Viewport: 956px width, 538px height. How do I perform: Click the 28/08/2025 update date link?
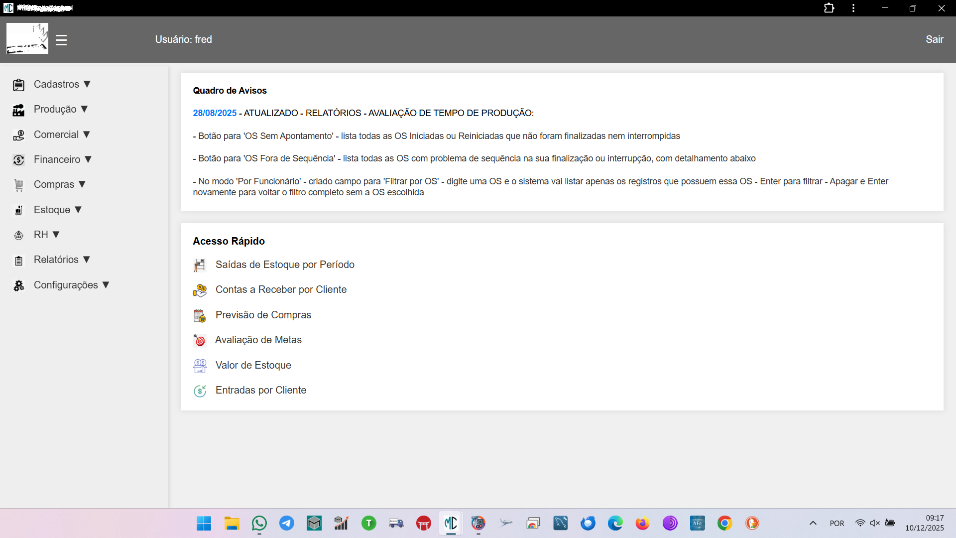click(215, 113)
